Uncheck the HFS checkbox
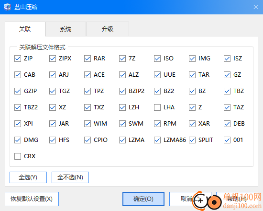 pyautogui.click(x=53, y=140)
